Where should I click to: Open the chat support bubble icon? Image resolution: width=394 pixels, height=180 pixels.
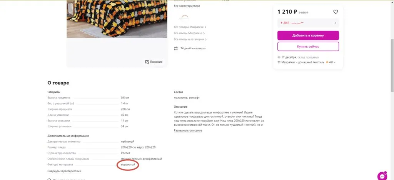coord(382,176)
